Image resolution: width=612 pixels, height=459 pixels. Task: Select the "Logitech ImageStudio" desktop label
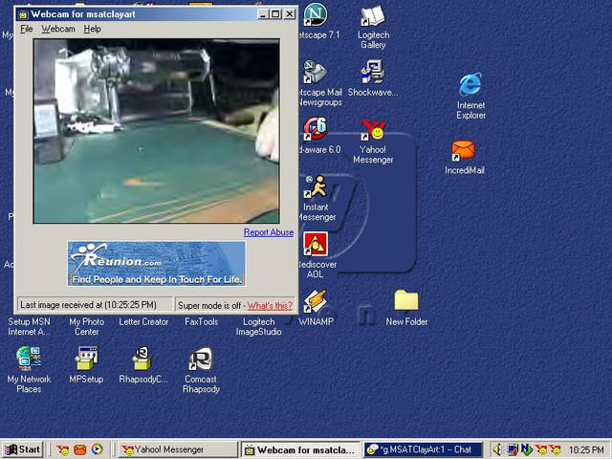pos(258,327)
